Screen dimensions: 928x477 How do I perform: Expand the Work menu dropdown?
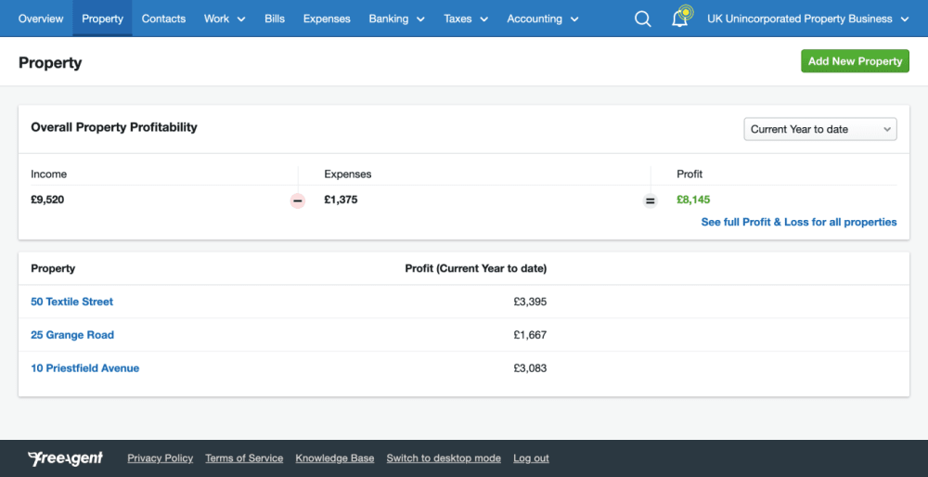pyautogui.click(x=225, y=19)
